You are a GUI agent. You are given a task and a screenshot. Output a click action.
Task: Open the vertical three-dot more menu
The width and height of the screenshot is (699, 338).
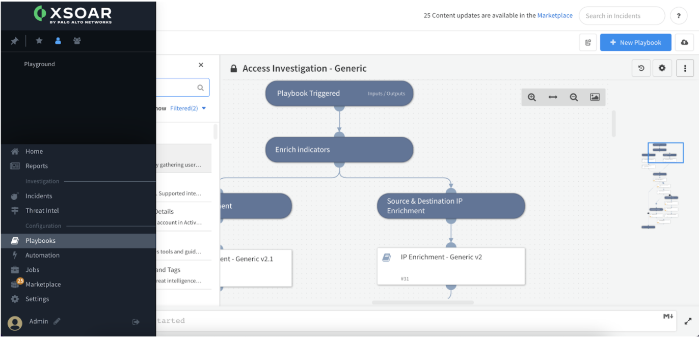pyautogui.click(x=685, y=68)
